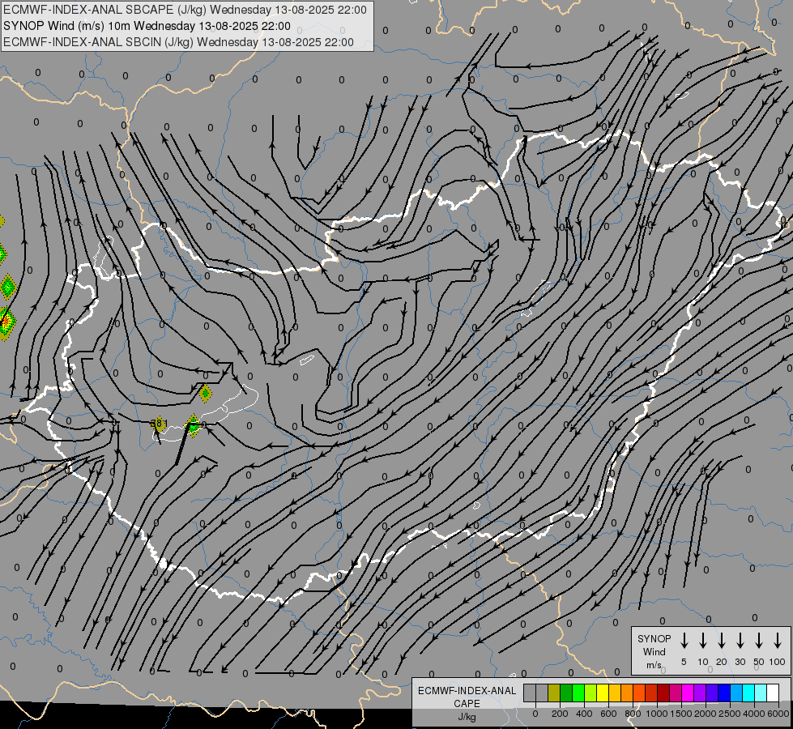Select the CAPE marker labeled 581

click(158, 424)
